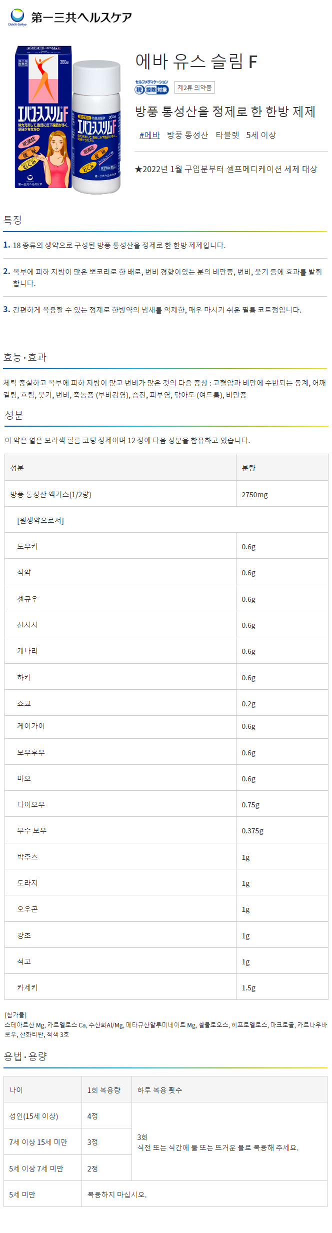
Task: Select the 5세 이상 tag
Action: (261, 135)
